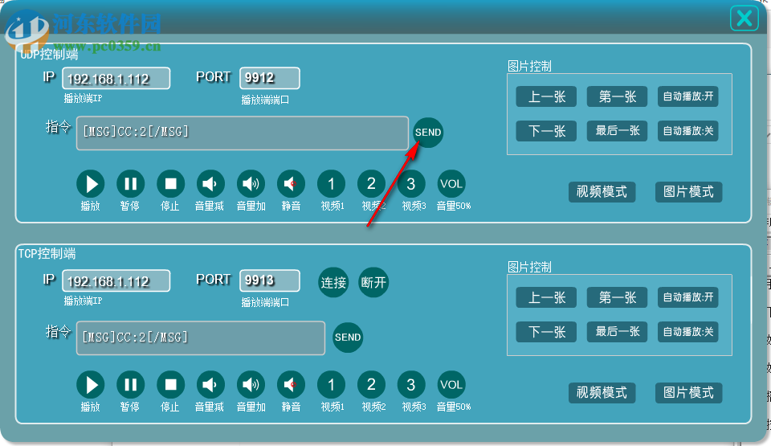Switch to video mode (视频模式) in UDP panel
Image resolution: width=771 pixels, height=446 pixels.
602,192
